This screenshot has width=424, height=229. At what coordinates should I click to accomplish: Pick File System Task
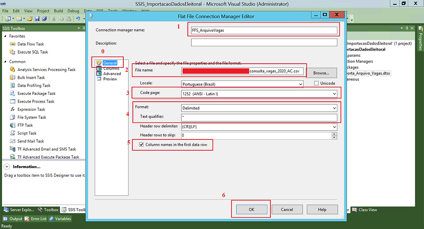click(32, 117)
